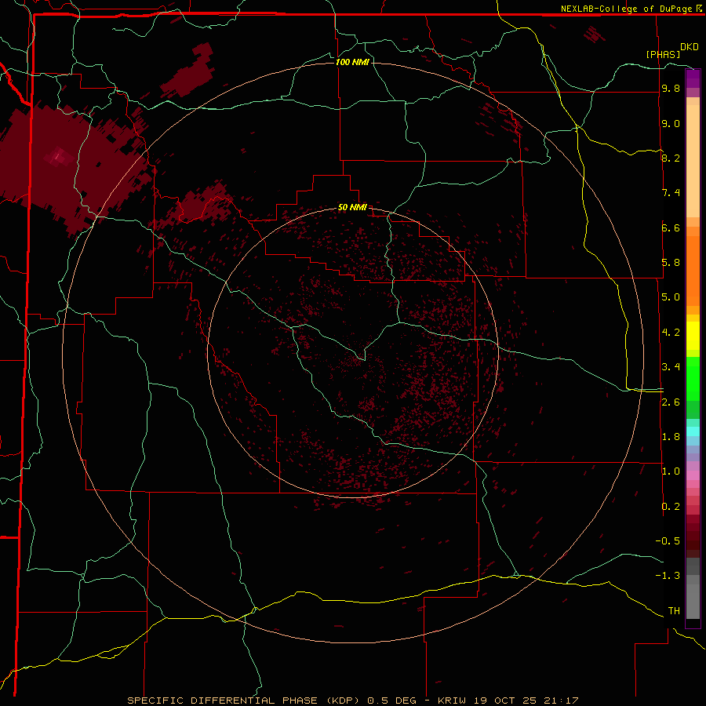Click the "1.0" scale value

671,471
